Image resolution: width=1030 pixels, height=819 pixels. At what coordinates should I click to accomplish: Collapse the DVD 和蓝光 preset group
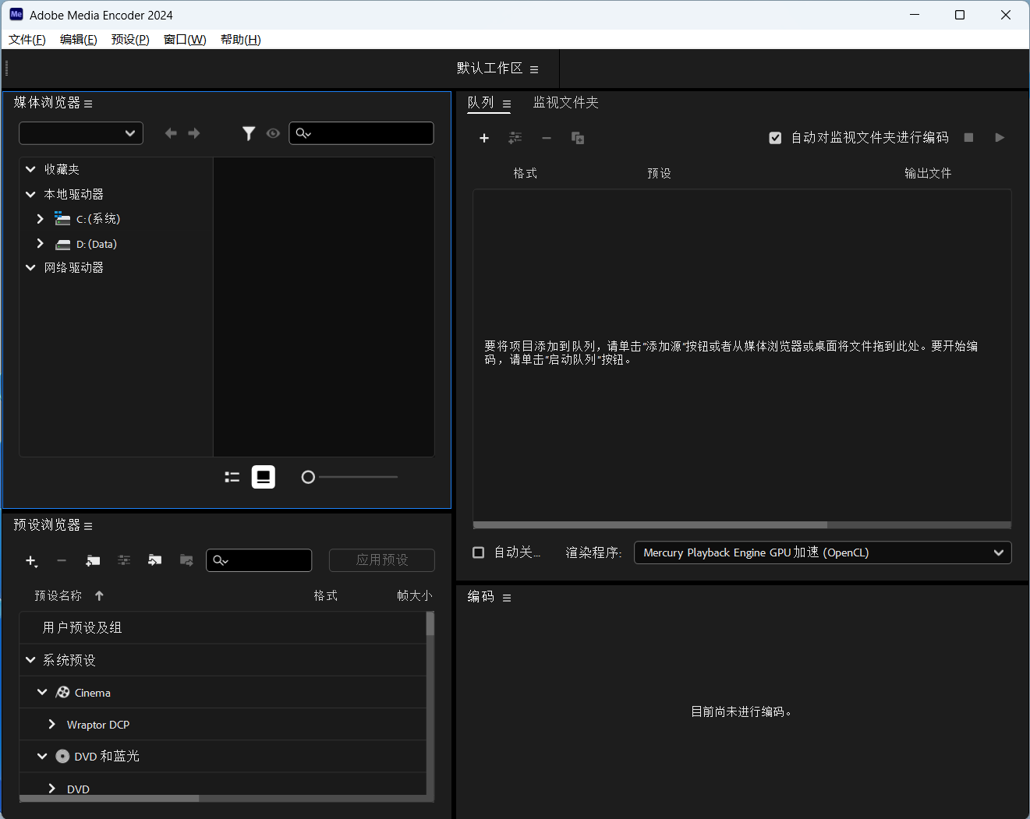pyautogui.click(x=42, y=756)
